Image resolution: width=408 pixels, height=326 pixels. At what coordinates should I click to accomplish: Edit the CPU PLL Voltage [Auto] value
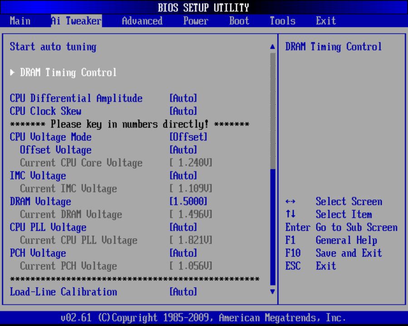tap(183, 227)
